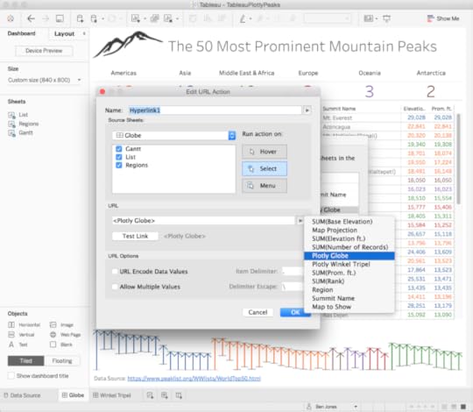Expand the Layout tab arrow
Screen dimensions: 473x412
[84, 33]
